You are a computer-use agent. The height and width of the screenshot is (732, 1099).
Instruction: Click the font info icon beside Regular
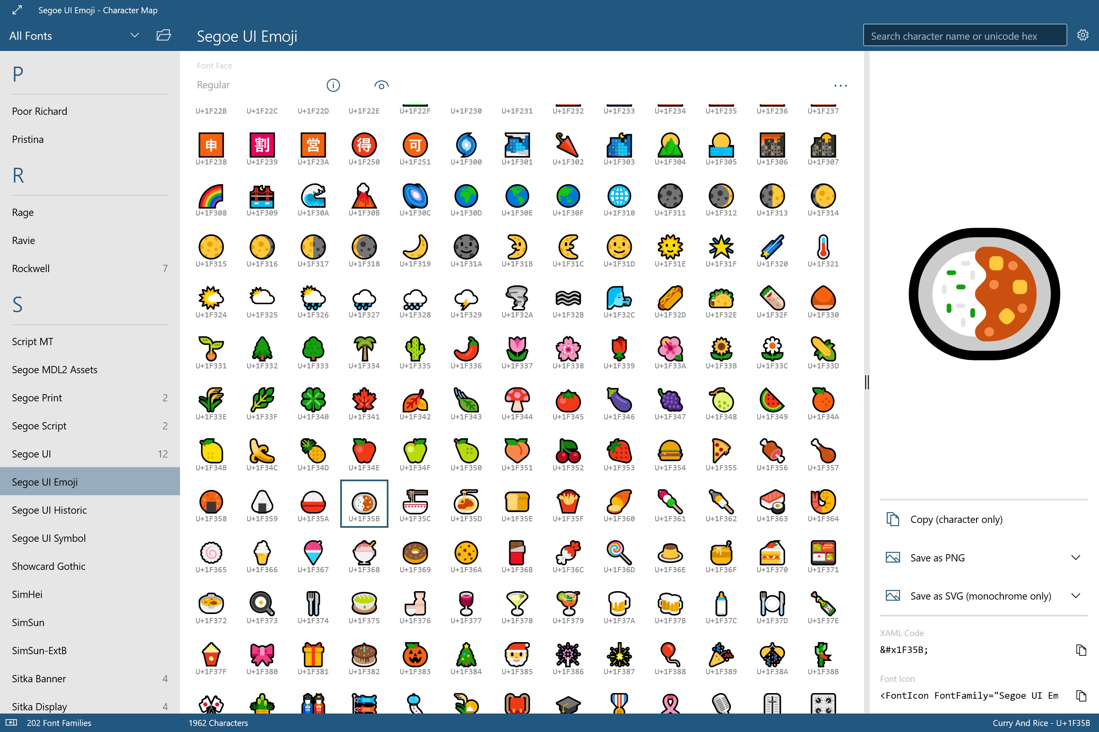coord(332,85)
